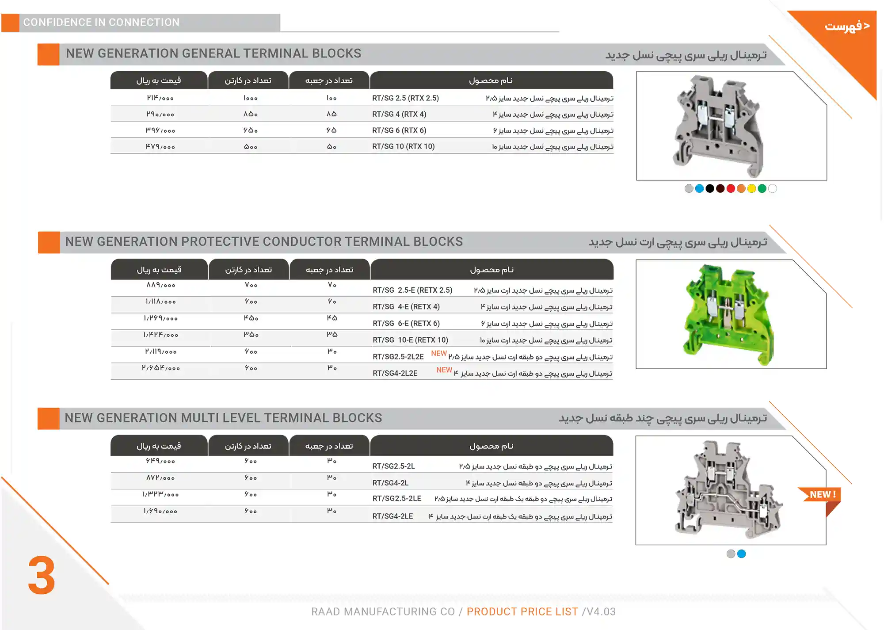The height and width of the screenshot is (630, 884).
Task: Click the NEW label beside RT/SG4-2L2E
Action: pos(443,370)
